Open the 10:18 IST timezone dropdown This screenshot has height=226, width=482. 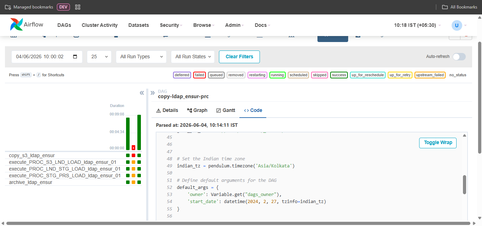[417, 25]
